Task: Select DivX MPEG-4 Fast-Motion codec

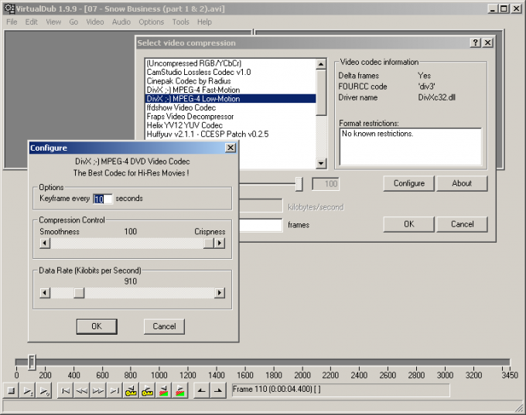Action: coord(231,90)
